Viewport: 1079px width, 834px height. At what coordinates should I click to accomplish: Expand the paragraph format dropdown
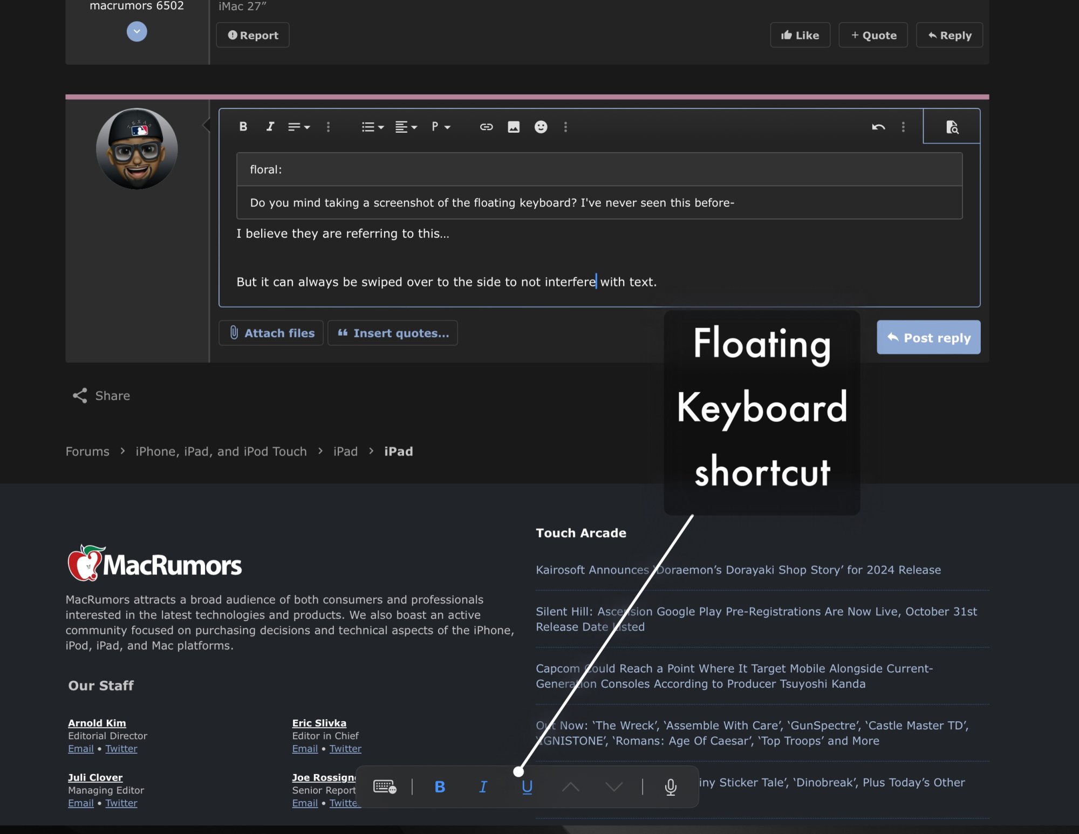440,127
